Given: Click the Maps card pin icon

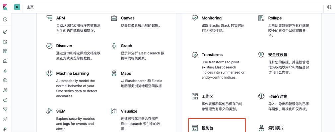Looking at the screenshot, I should tap(114, 73).
